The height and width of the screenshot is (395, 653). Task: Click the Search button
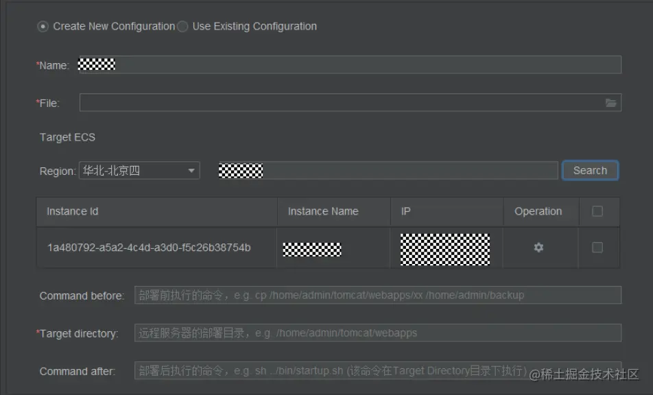point(590,171)
